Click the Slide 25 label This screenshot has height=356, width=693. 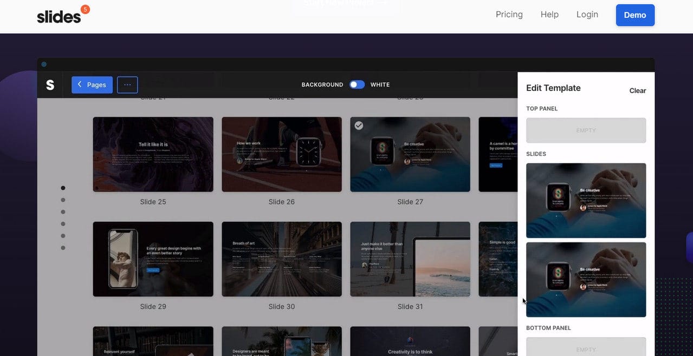[153, 202]
